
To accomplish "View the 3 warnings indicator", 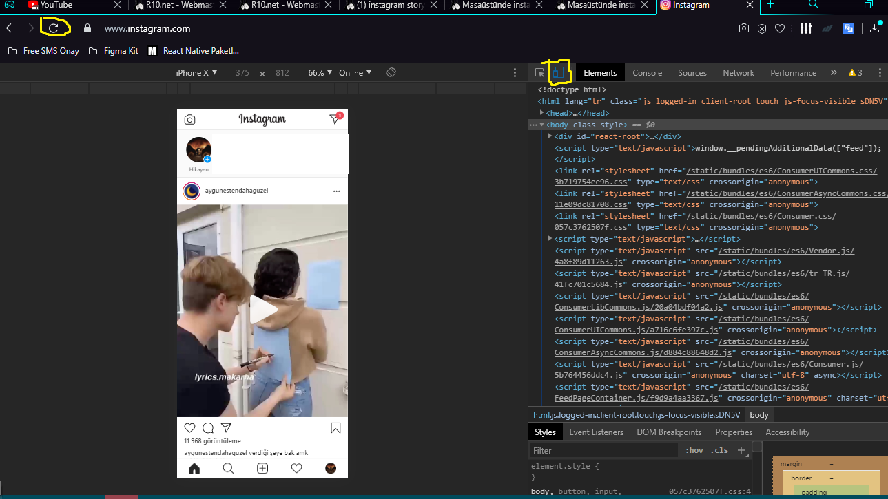I will click(x=856, y=72).
